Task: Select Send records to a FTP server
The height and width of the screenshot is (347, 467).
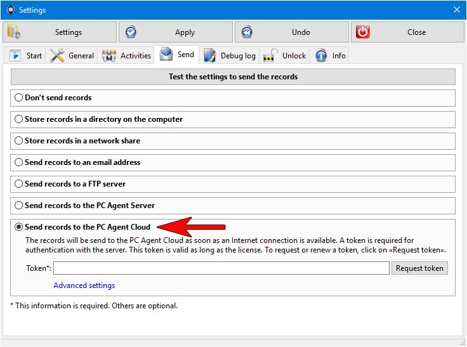Action: point(19,184)
